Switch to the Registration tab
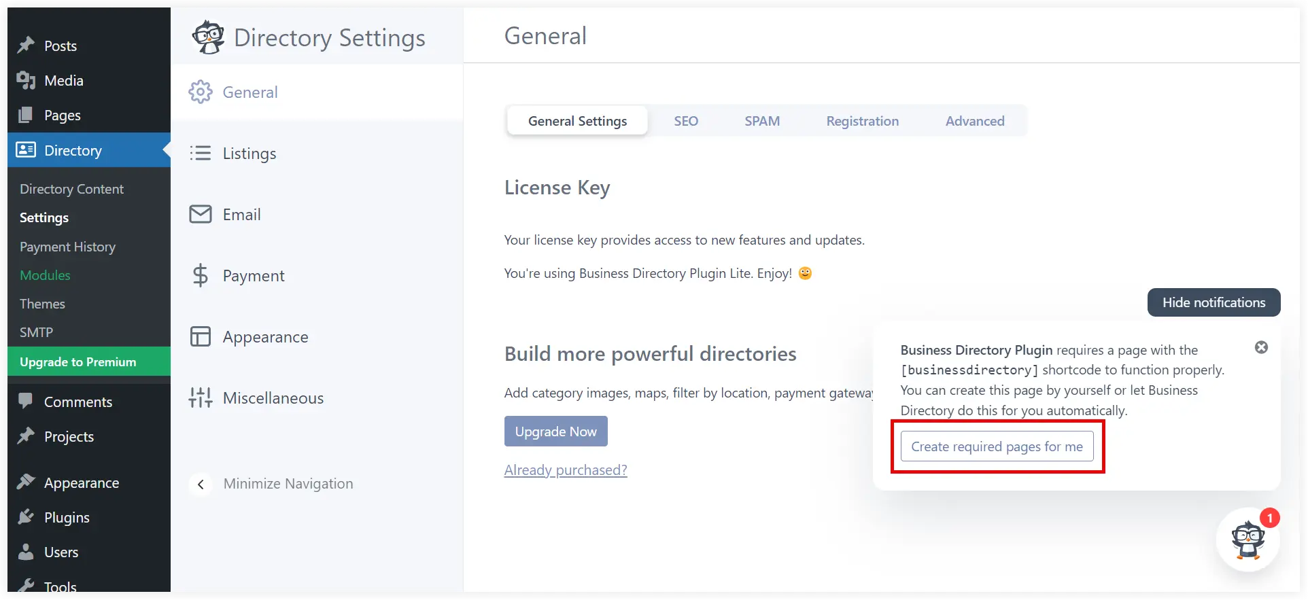 862,121
